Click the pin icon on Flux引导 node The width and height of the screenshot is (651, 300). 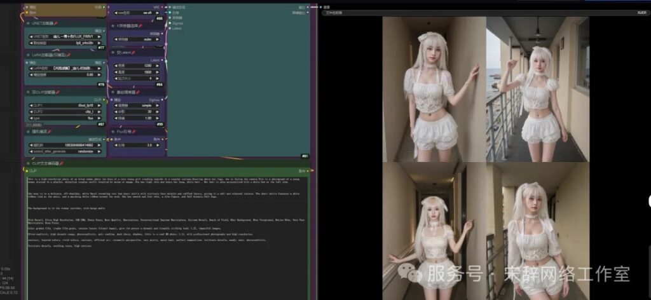(x=135, y=132)
